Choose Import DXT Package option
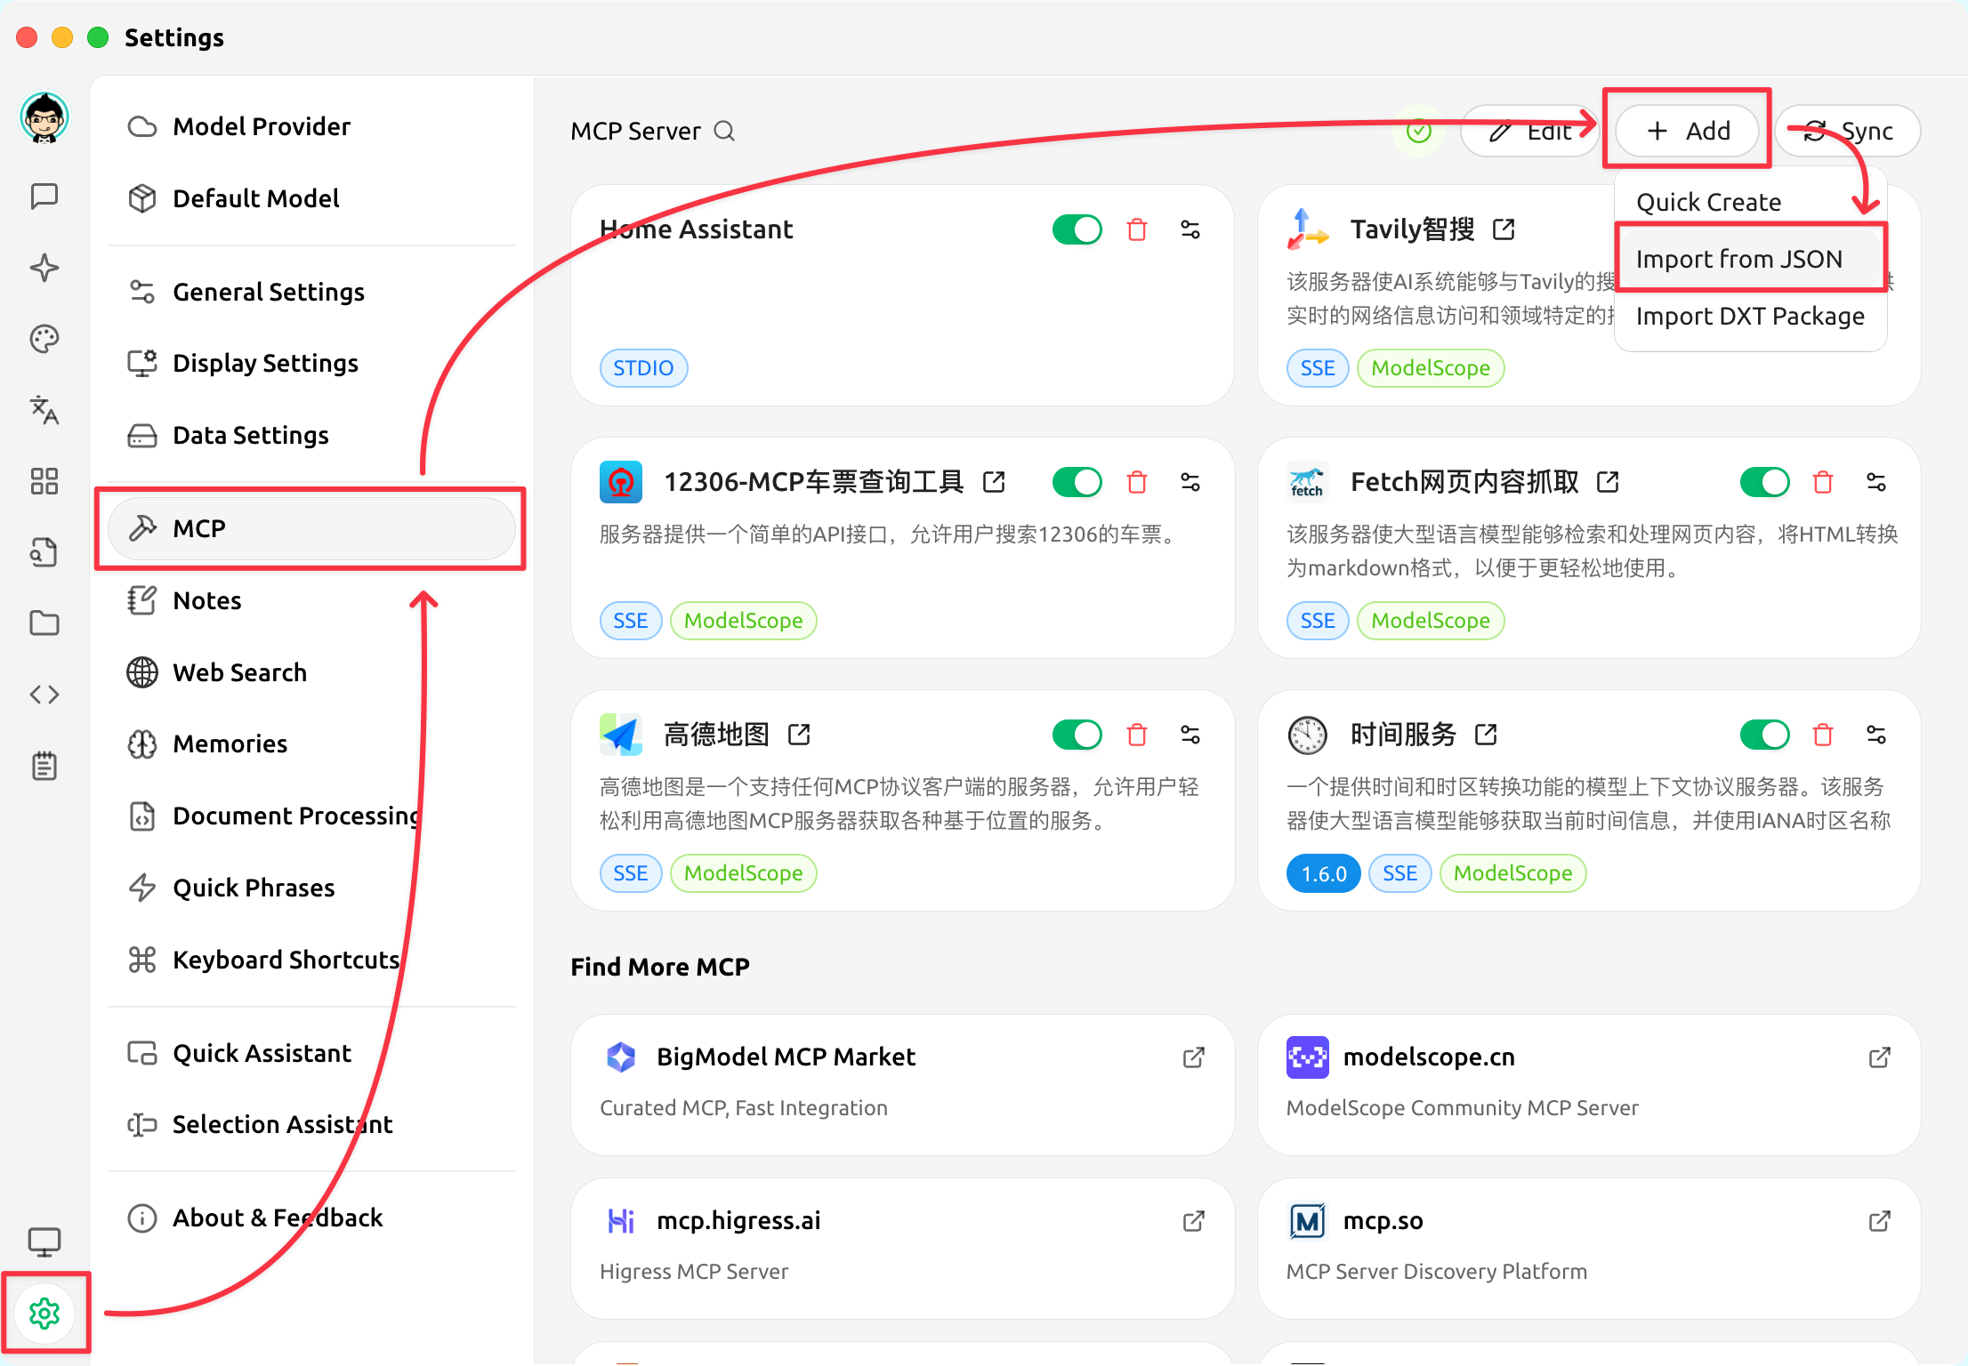 [1750, 316]
